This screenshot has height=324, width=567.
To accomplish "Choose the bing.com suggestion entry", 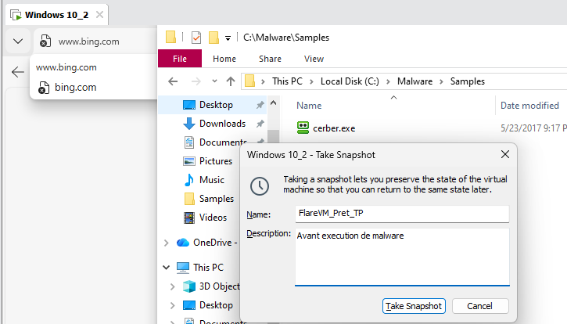I will coord(93,87).
